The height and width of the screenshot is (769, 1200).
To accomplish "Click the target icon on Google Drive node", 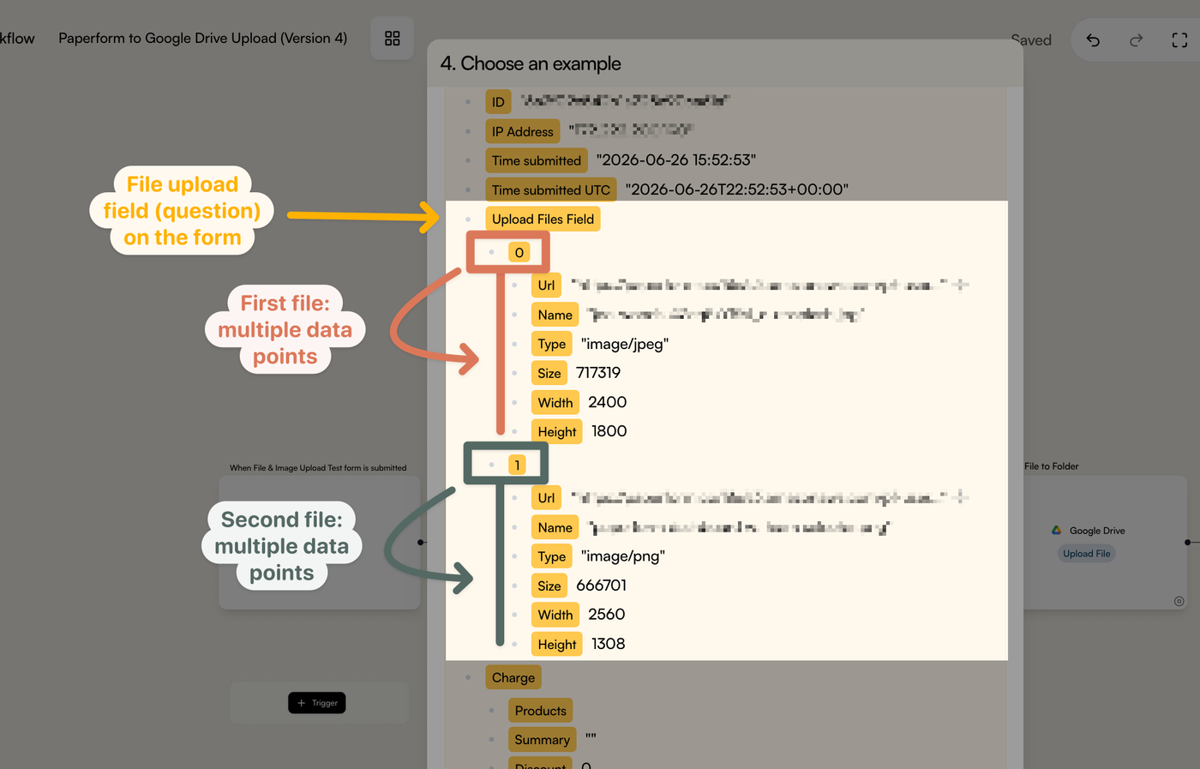I will [x=1179, y=601].
